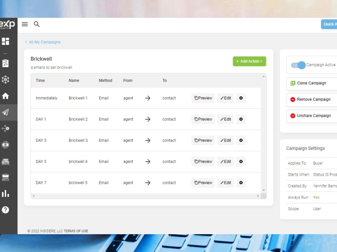This screenshot has height=252, width=337.
Task: Click the table scroll up arrow
Action: (x=264, y=77)
